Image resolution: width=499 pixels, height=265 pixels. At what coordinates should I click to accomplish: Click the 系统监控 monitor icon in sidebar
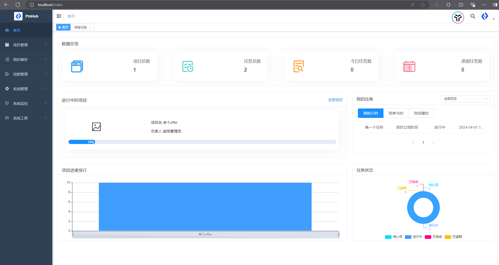(x=7, y=103)
